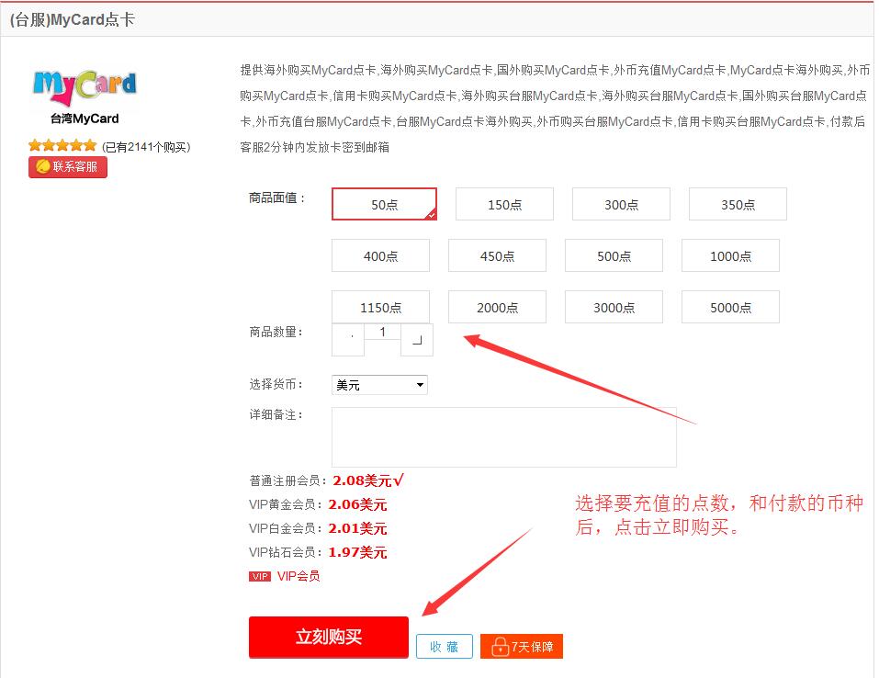The height and width of the screenshot is (678, 879).
Task: Add item to favorites with 收藏
Action: [444, 647]
